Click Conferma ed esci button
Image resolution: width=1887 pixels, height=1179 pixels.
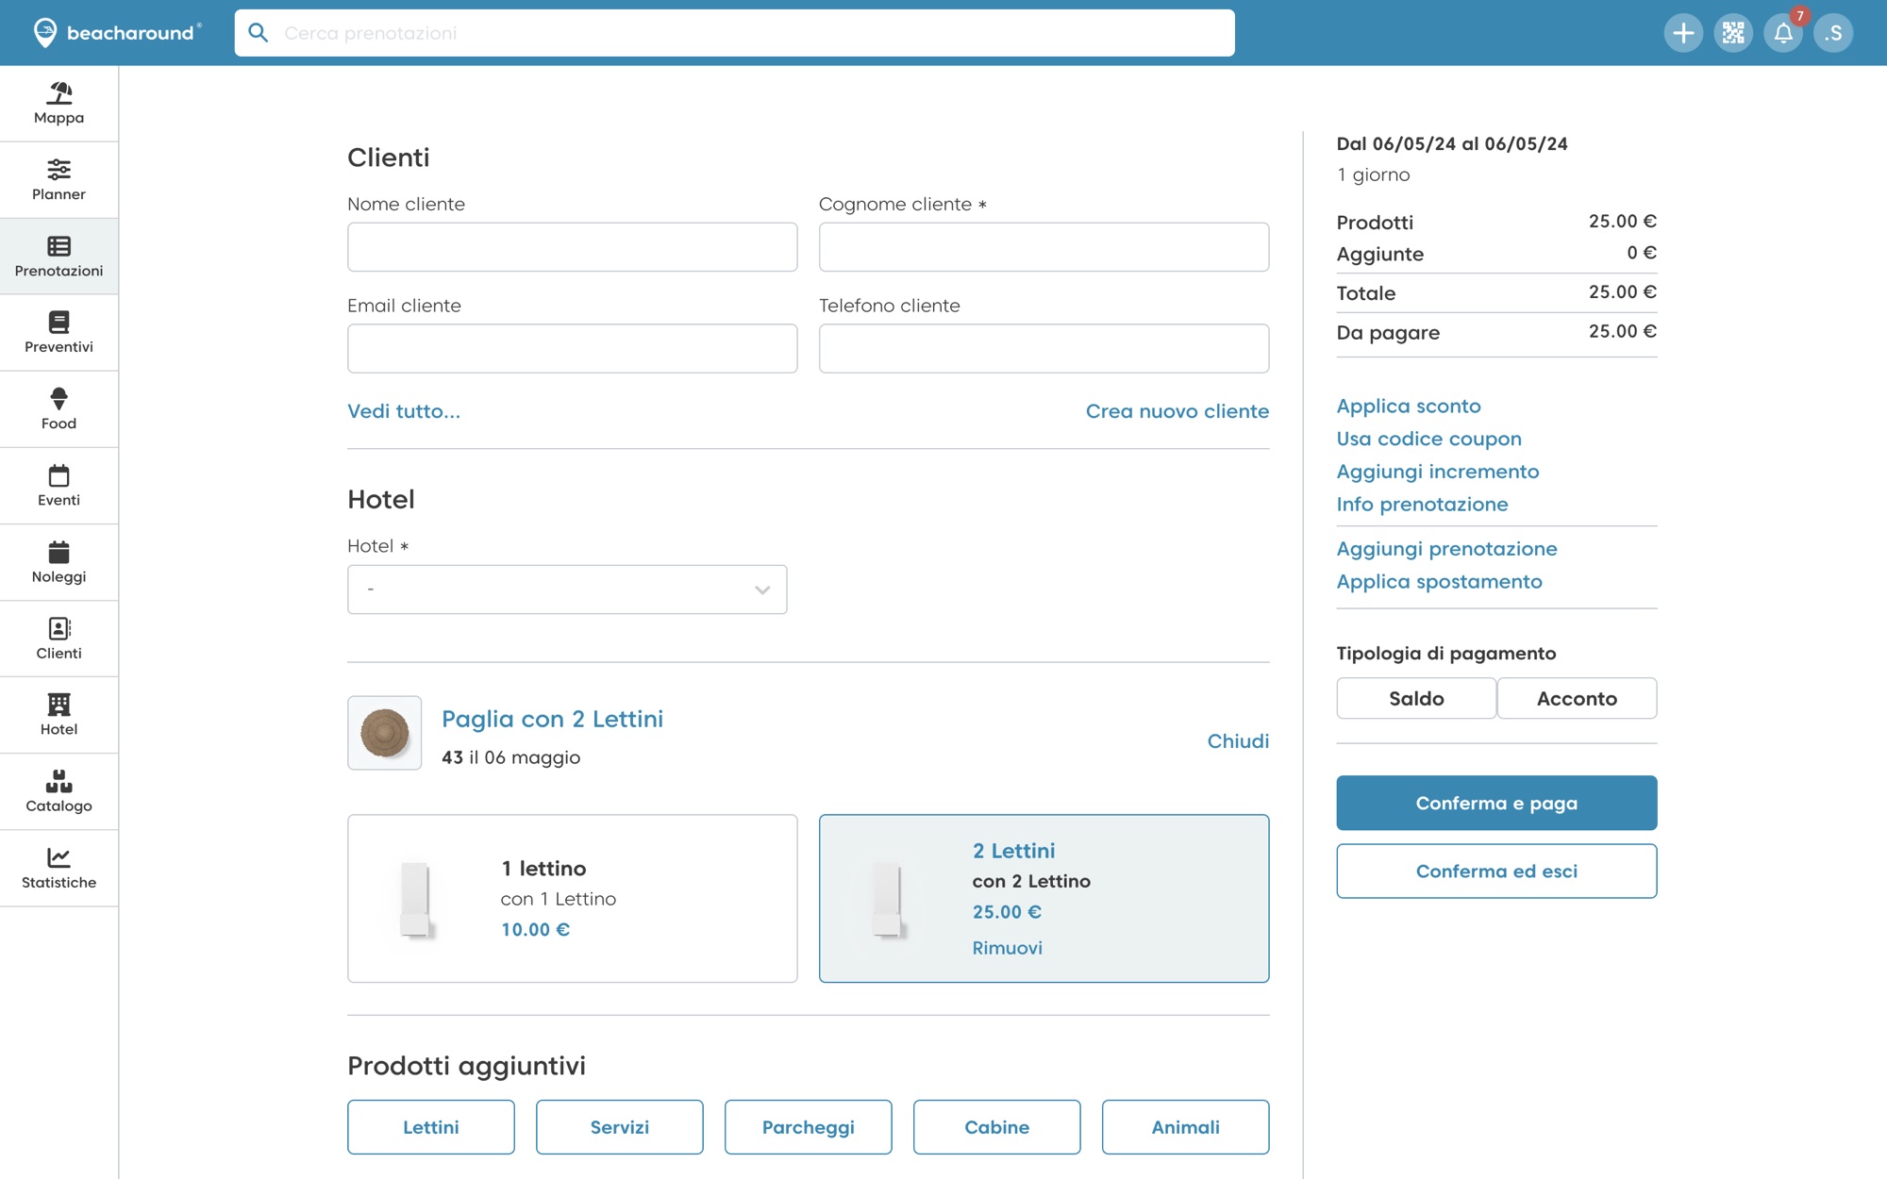coord(1496,871)
